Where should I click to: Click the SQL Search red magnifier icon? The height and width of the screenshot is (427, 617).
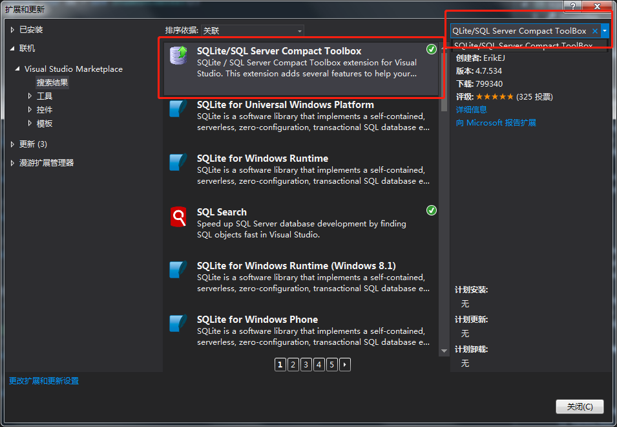point(178,216)
